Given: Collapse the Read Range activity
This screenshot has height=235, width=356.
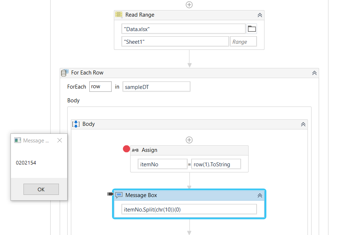Looking at the screenshot, I should tap(260, 15).
